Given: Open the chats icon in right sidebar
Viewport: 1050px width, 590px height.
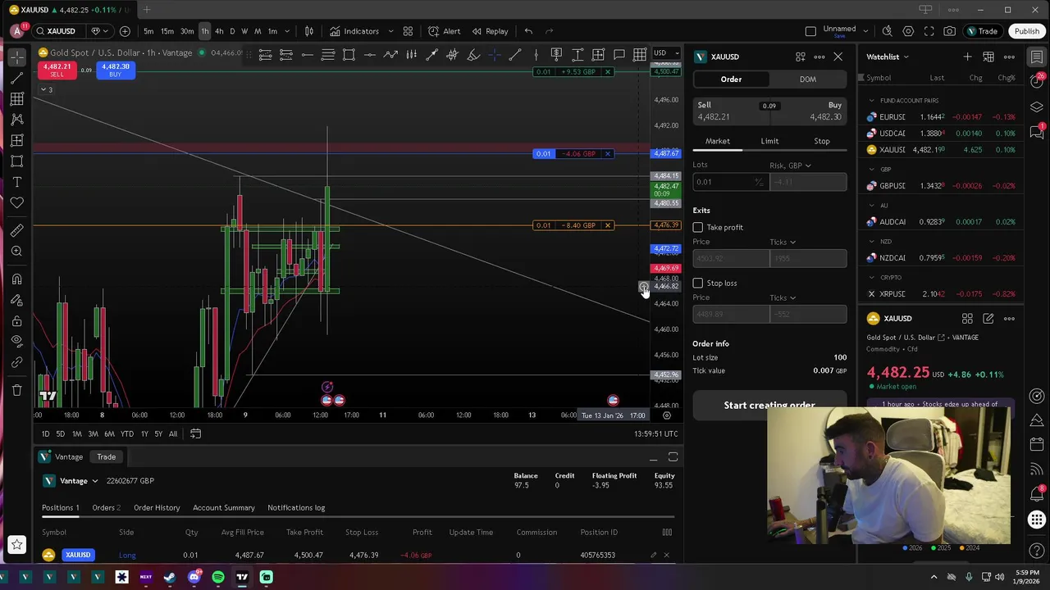Looking at the screenshot, I should (x=1037, y=132).
